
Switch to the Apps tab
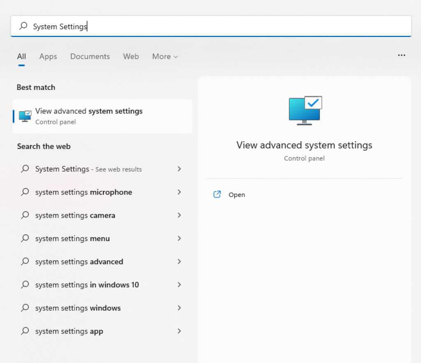click(x=48, y=56)
